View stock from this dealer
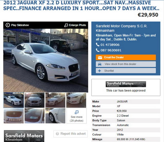 pos(126,64)
